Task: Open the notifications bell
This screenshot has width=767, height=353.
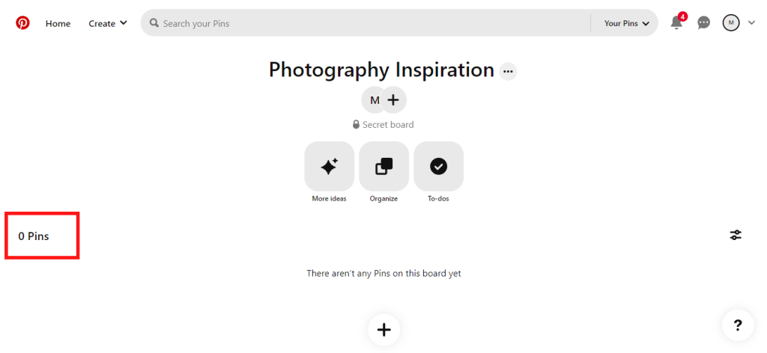Action: pyautogui.click(x=676, y=23)
